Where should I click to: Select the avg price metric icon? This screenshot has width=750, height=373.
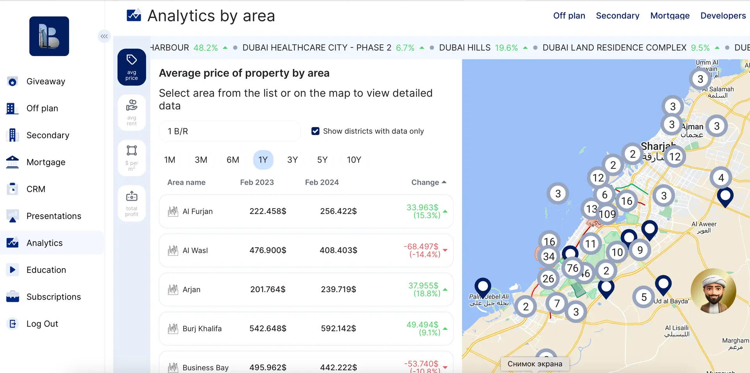pyautogui.click(x=132, y=67)
